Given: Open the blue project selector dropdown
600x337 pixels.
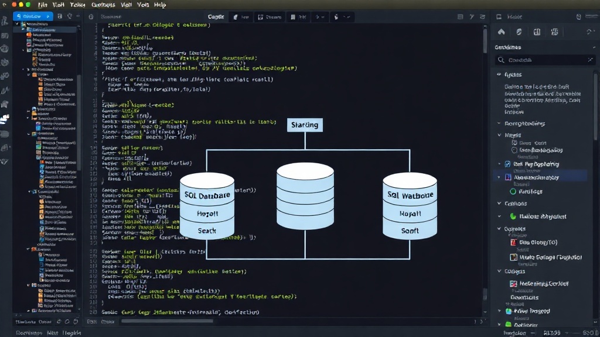Looking at the screenshot, I should tap(33, 16).
